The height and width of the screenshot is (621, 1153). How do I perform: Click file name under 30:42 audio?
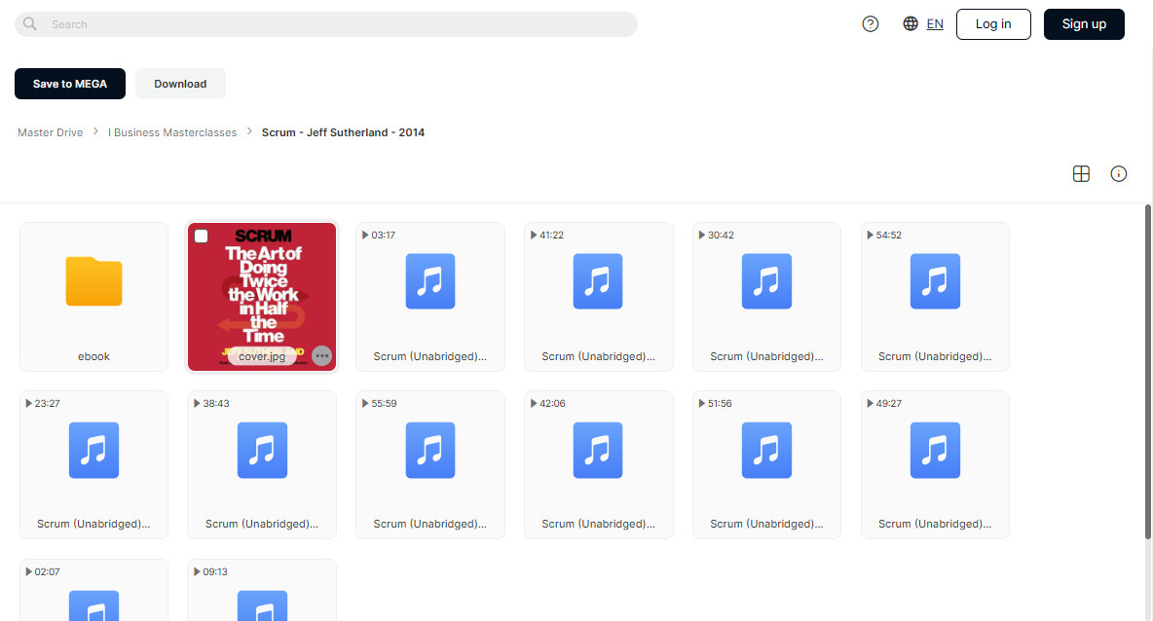pyautogui.click(x=766, y=356)
